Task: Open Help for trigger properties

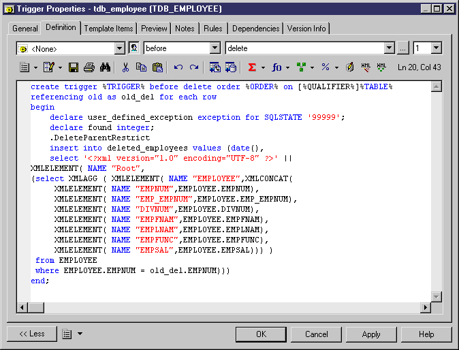Action: pos(426,334)
